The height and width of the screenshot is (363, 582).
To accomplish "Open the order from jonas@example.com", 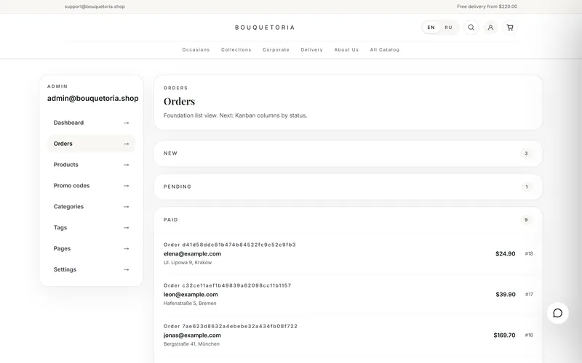I will [348, 335].
